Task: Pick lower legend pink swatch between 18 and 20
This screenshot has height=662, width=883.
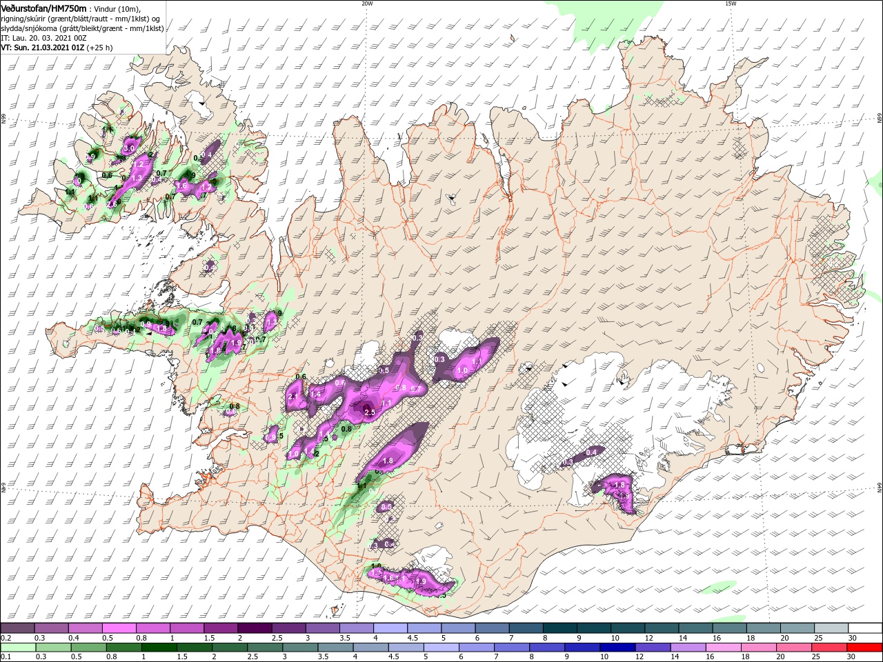Action: (x=760, y=648)
